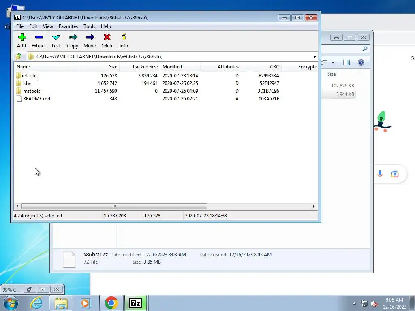Click Explorer Size column header
The width and height of the screenshot is (415, 311).
tap(340, 74)
